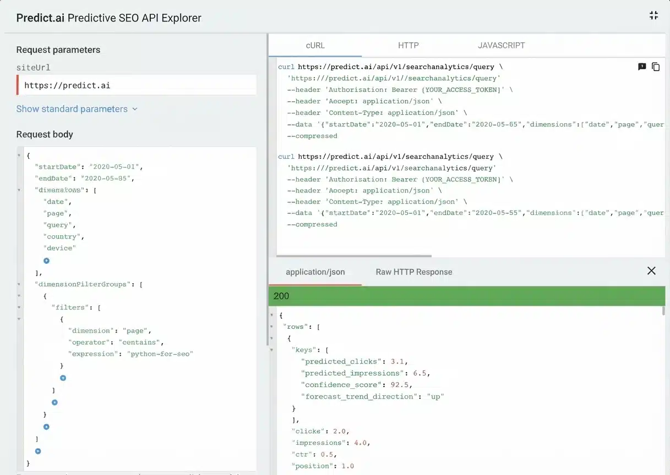The width and height of the screenshot is (670, 475).
Task: Click the "position": 1.0 response line
Action: 323,466
